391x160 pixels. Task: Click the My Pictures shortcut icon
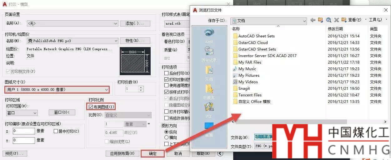[235, 75]
